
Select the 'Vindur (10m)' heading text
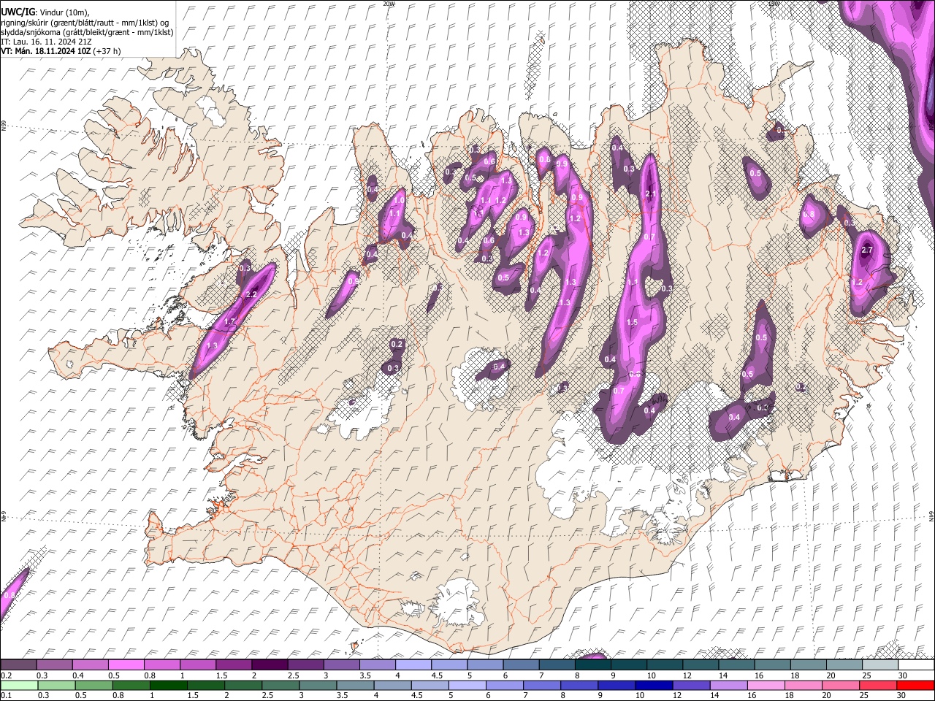(x=64, y=12)
